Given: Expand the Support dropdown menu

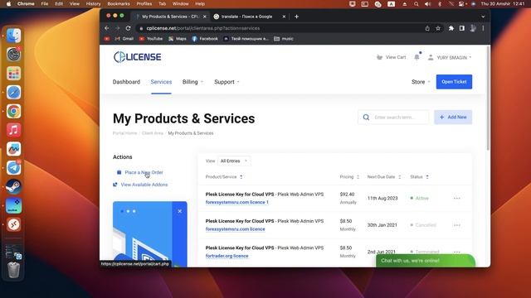Looking at the screenshot, I should point(227,82).
